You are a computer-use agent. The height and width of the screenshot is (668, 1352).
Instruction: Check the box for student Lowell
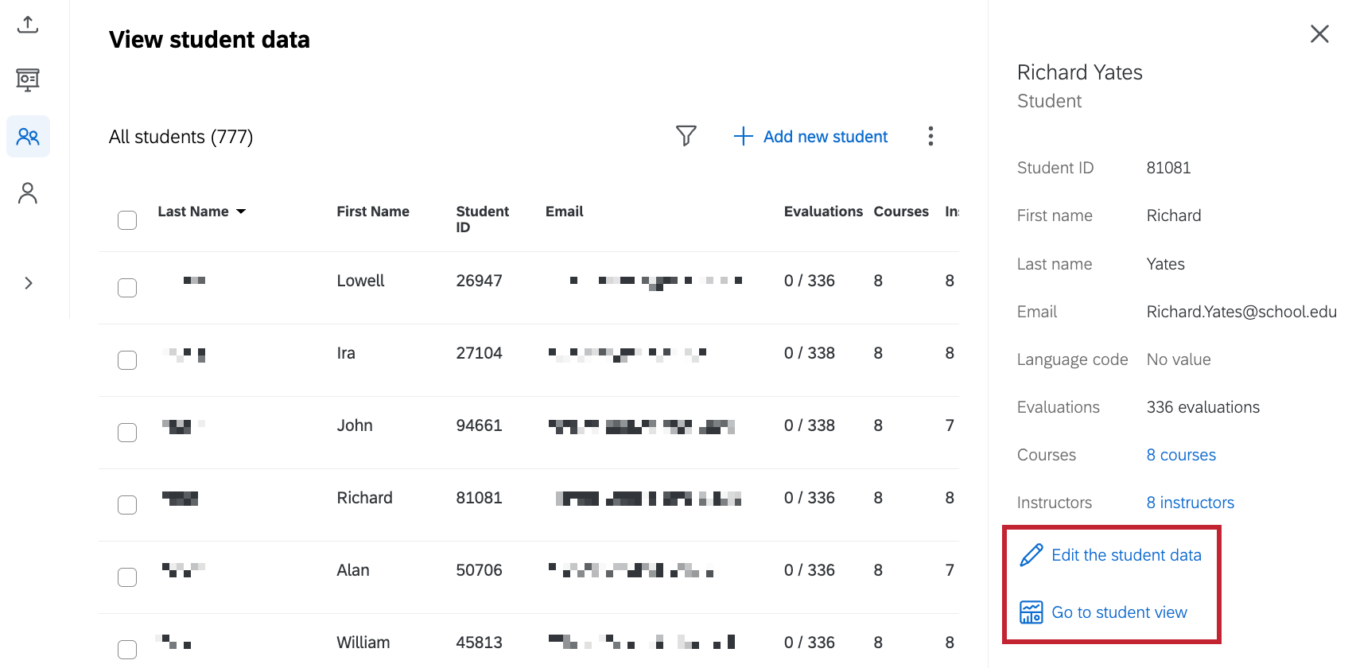tap(127, 288)
